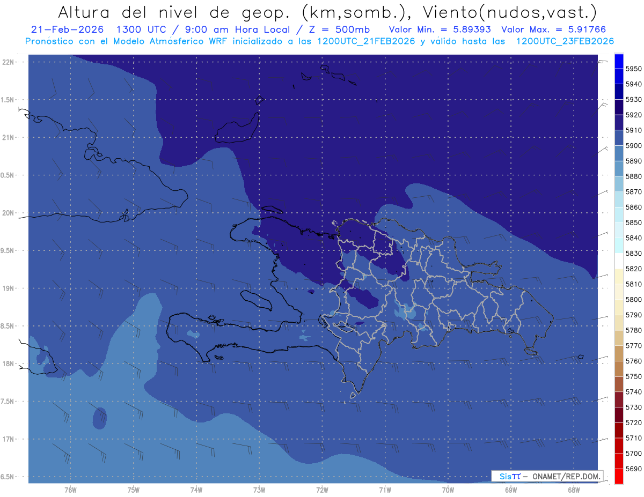The image size is (644, 497).
Task: Click the 'ONAMET/REP.DOM.' credit label
Action: [567, 476]
